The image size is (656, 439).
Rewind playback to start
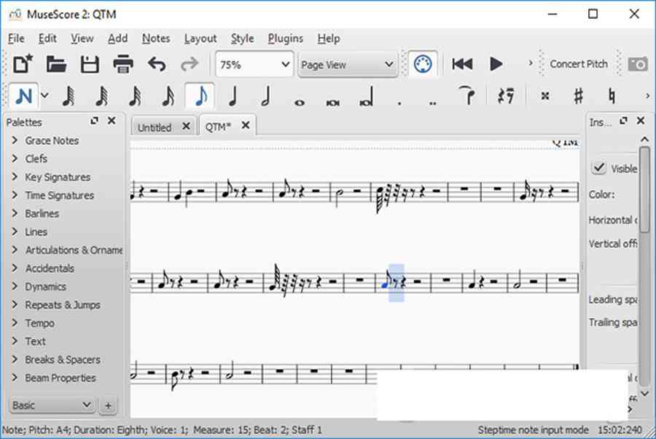[462, 64]
